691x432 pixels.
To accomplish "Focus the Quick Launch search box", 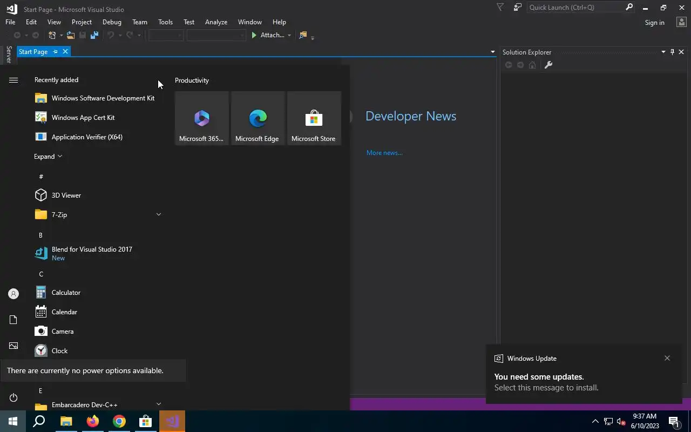I will [575, 8].
